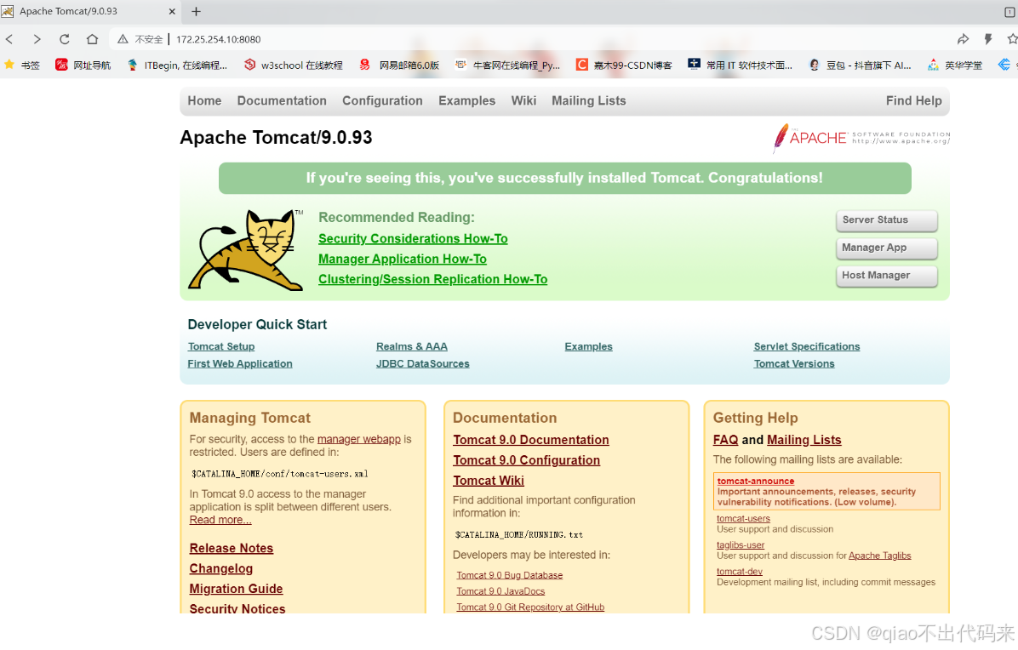The height and width of the screenshot is (650, 1018).
Task: Open the 网易邮箱6.0版 bookmark
Action: pos(399,65)
